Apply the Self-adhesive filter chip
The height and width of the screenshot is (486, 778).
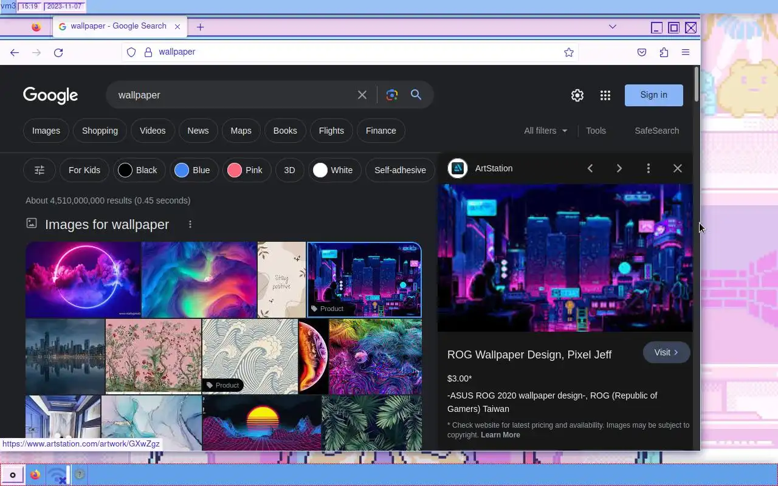[400, 170]
